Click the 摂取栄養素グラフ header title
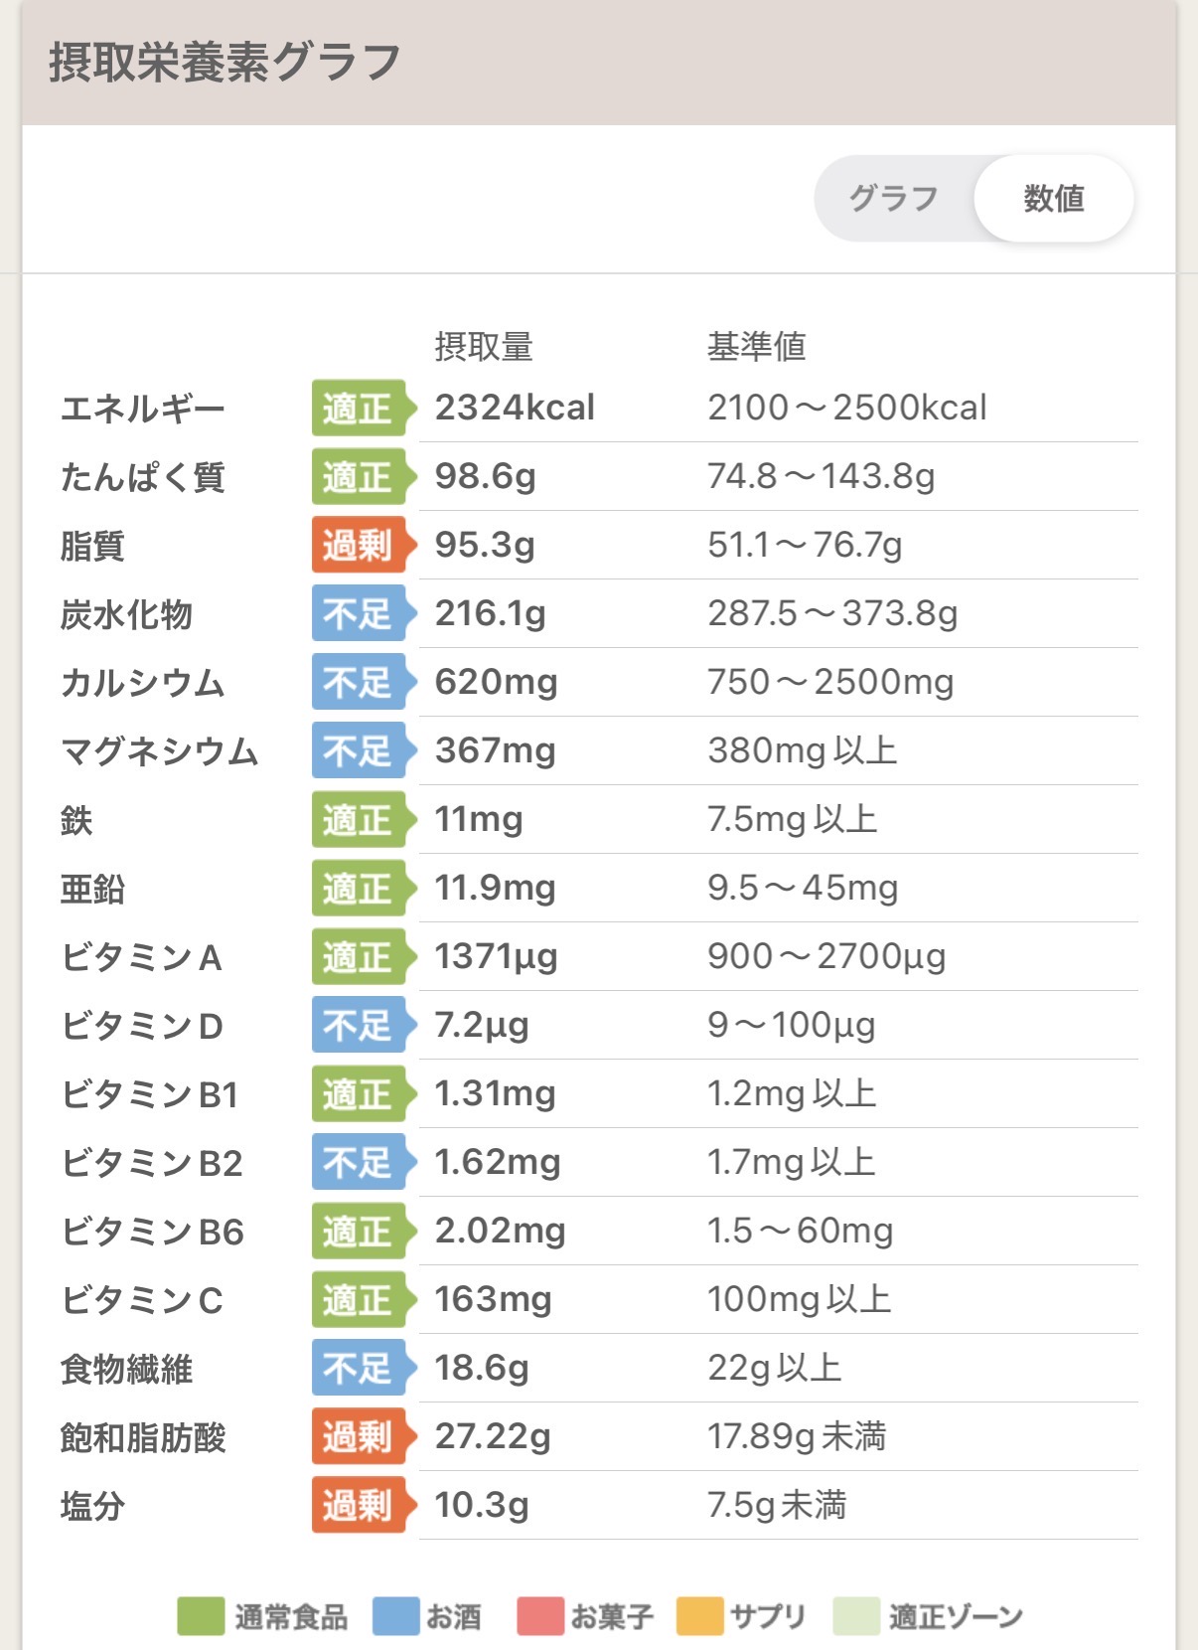 coord(225,62)
